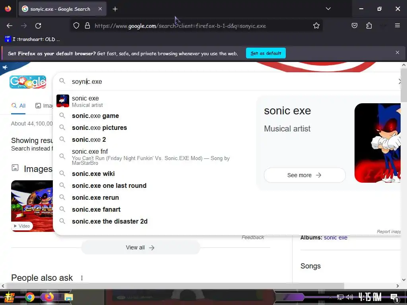Open People also ask options menu
Image resolution: width=407 pixels, height=305 pixels.
tap(82, 278)
